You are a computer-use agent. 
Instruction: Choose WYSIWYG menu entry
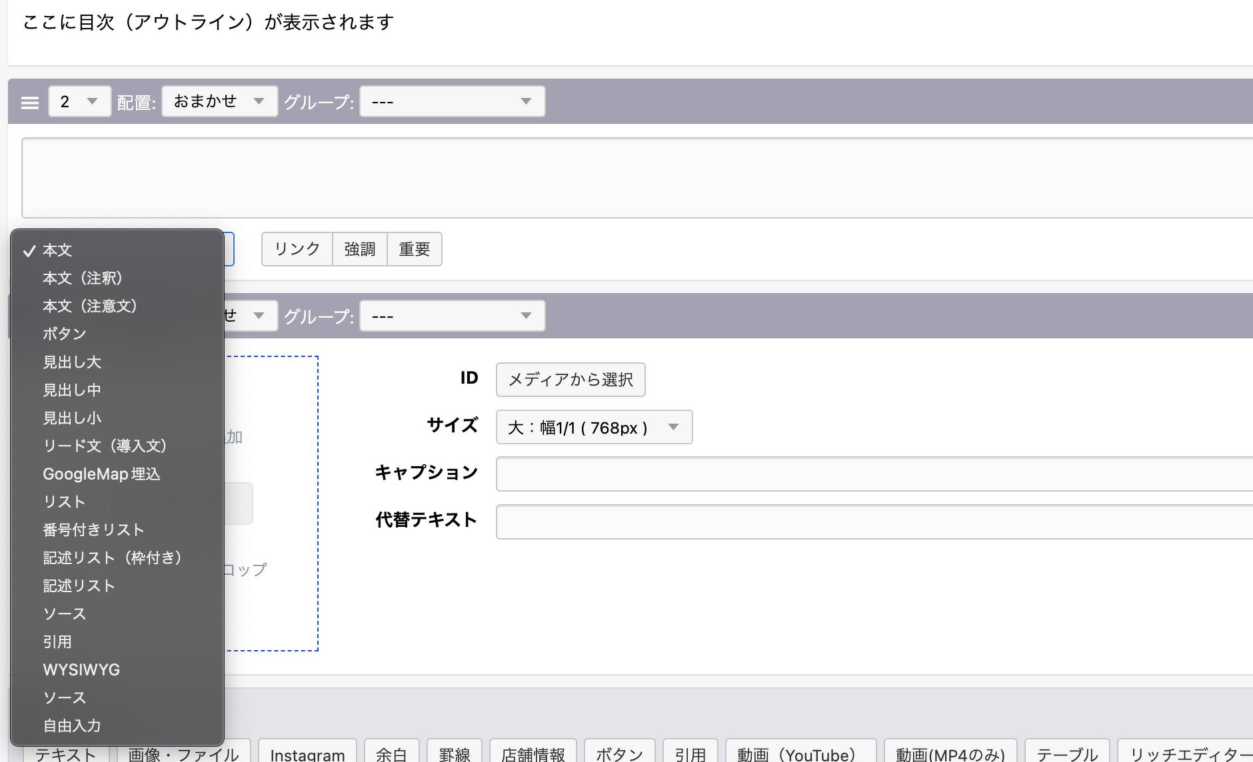[81, 670]
